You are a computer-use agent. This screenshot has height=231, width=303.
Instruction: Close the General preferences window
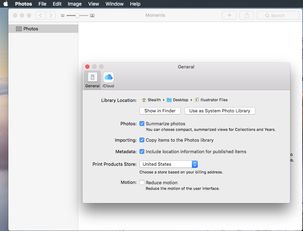[87, 67]
